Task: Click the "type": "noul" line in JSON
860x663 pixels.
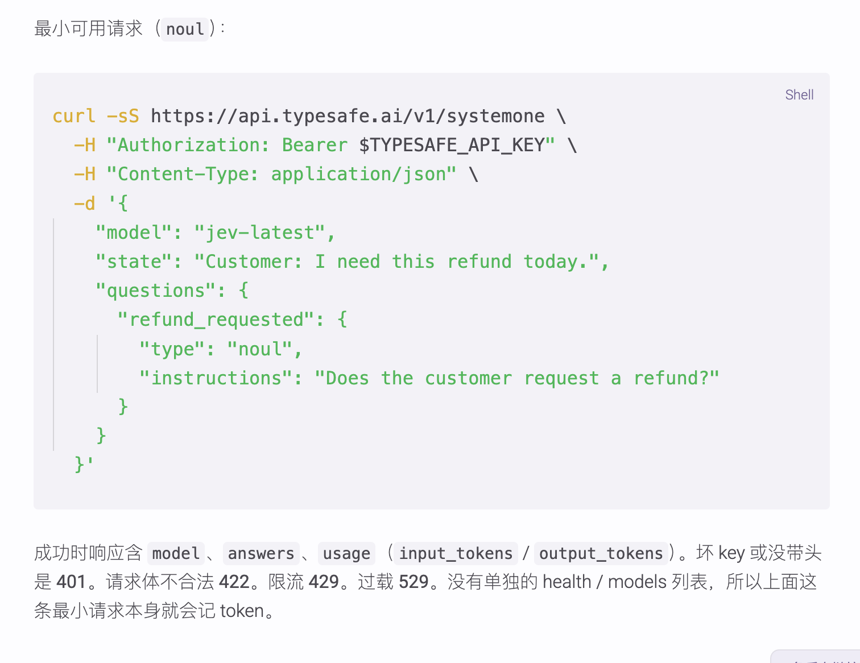Action: (221, 349)
